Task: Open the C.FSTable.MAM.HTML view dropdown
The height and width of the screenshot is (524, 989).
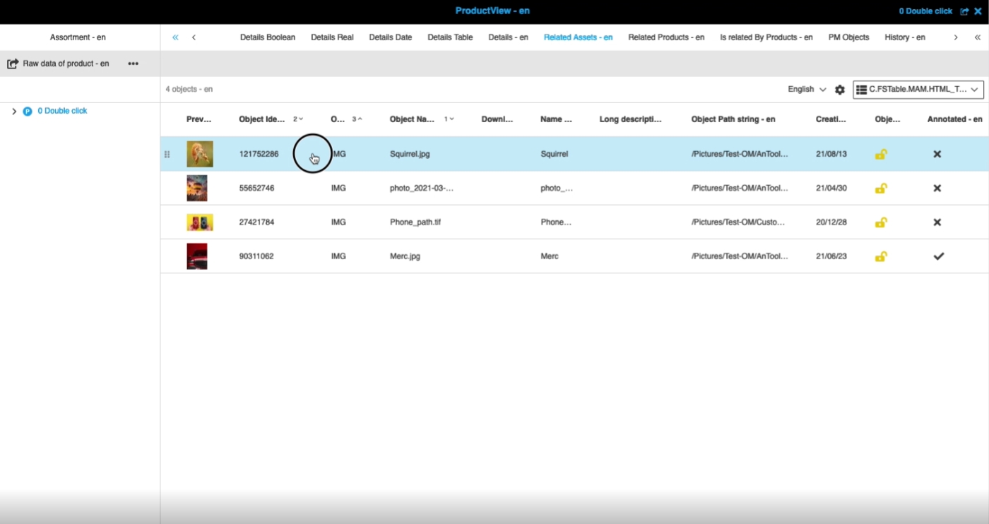Action: point(918,90)
